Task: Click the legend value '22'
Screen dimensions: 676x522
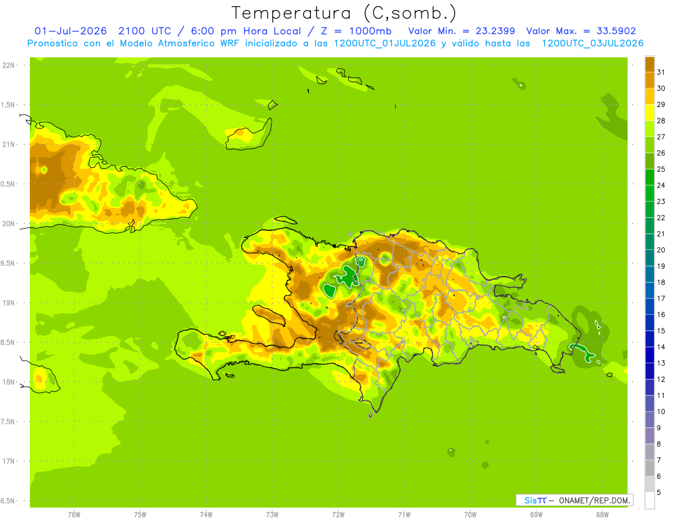Action: click(x=661, y=218)
